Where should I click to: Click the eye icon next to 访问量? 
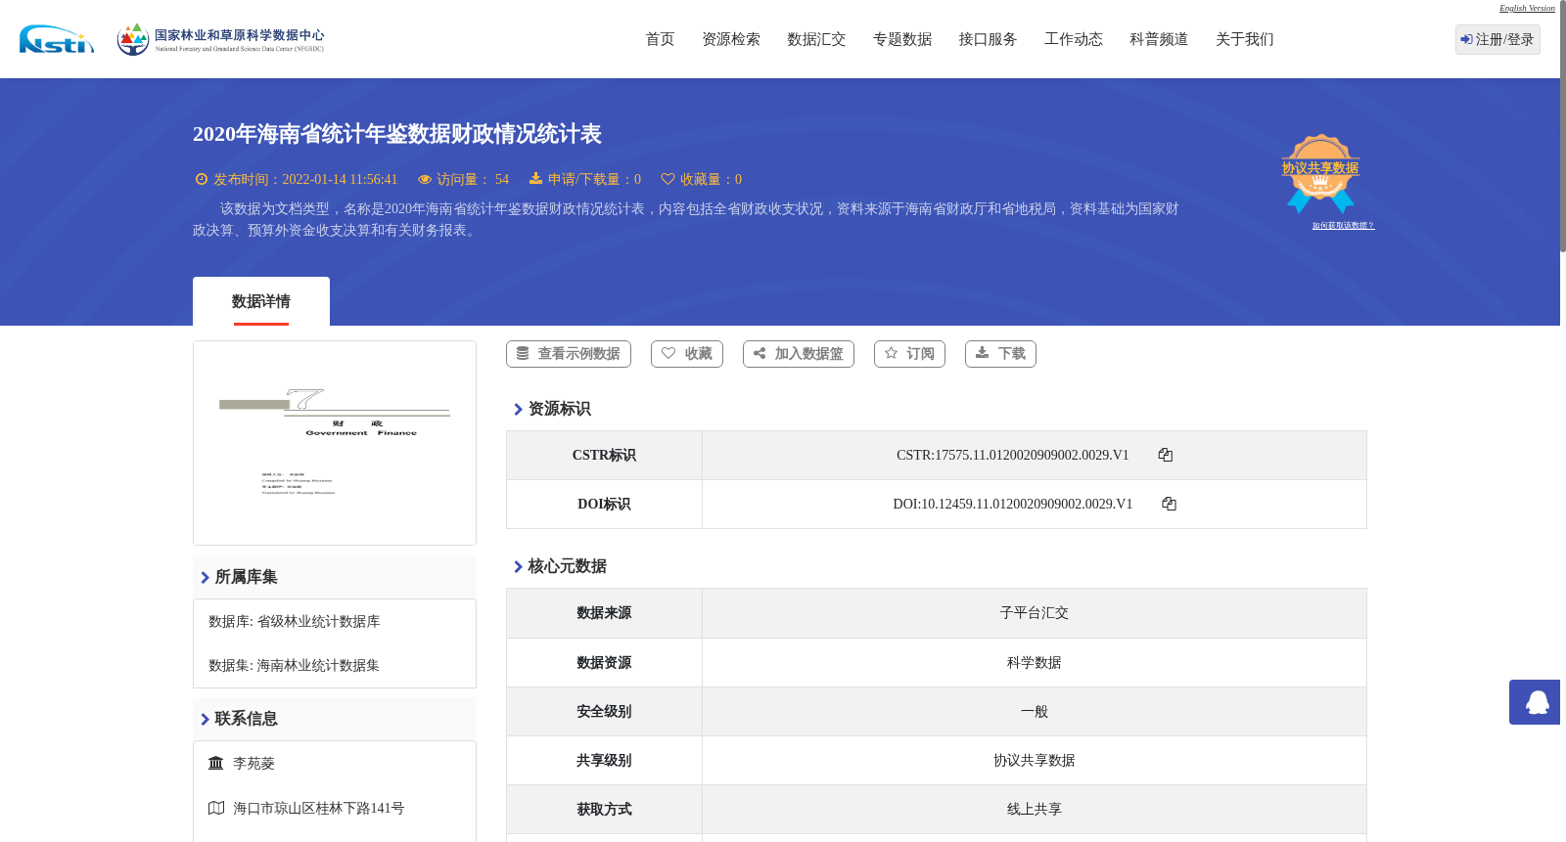(425, 179)
